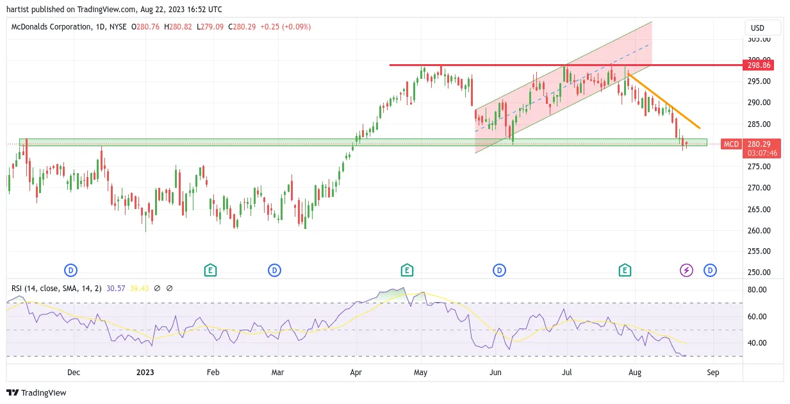
Task: Click the 2023 label on the time axis
Action: (145, 373)
